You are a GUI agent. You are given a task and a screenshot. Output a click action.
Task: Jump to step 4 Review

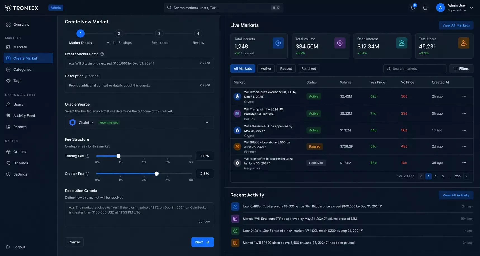click(x=198, y=34)
